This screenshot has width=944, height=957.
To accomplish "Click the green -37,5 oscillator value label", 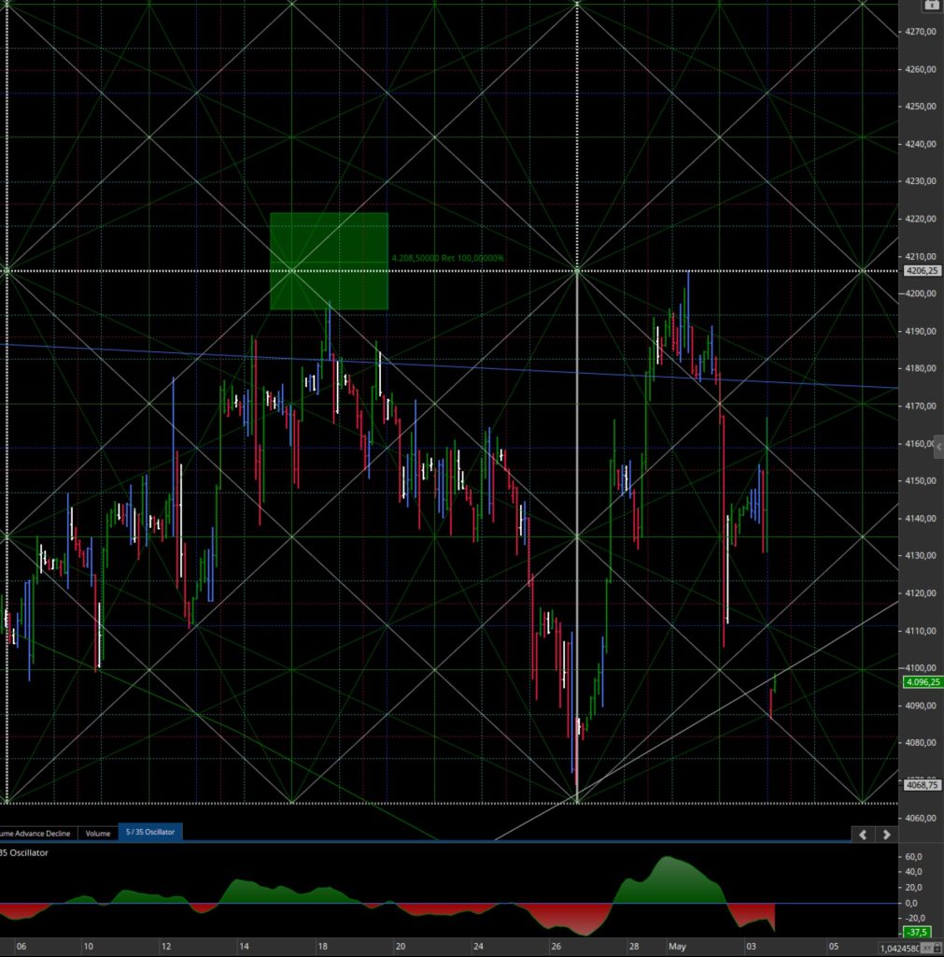I will pyautogui.click(x=917, y=932).
